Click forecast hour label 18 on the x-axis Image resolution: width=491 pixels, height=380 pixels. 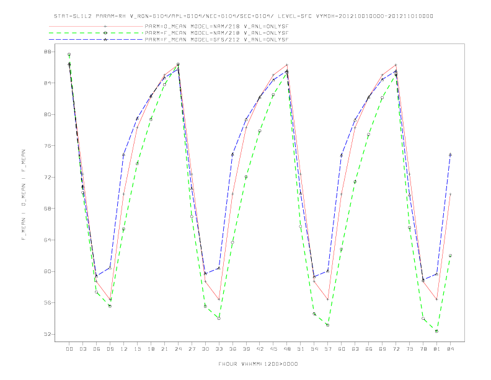pyautogui.click(x=151, y=349)
